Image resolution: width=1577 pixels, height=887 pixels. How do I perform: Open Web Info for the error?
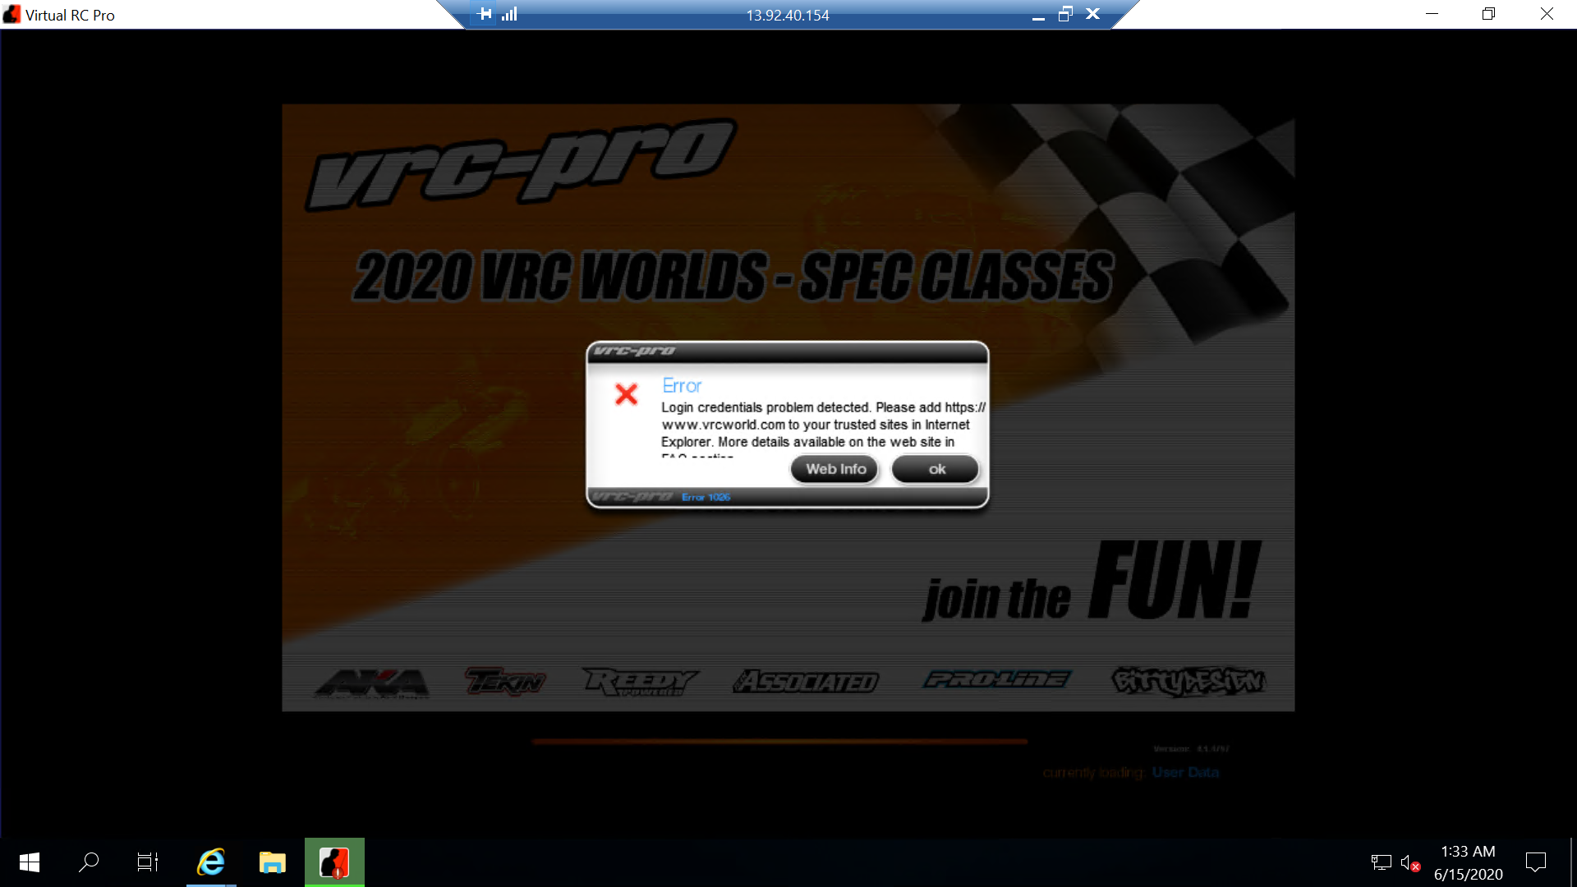(835, 469)
